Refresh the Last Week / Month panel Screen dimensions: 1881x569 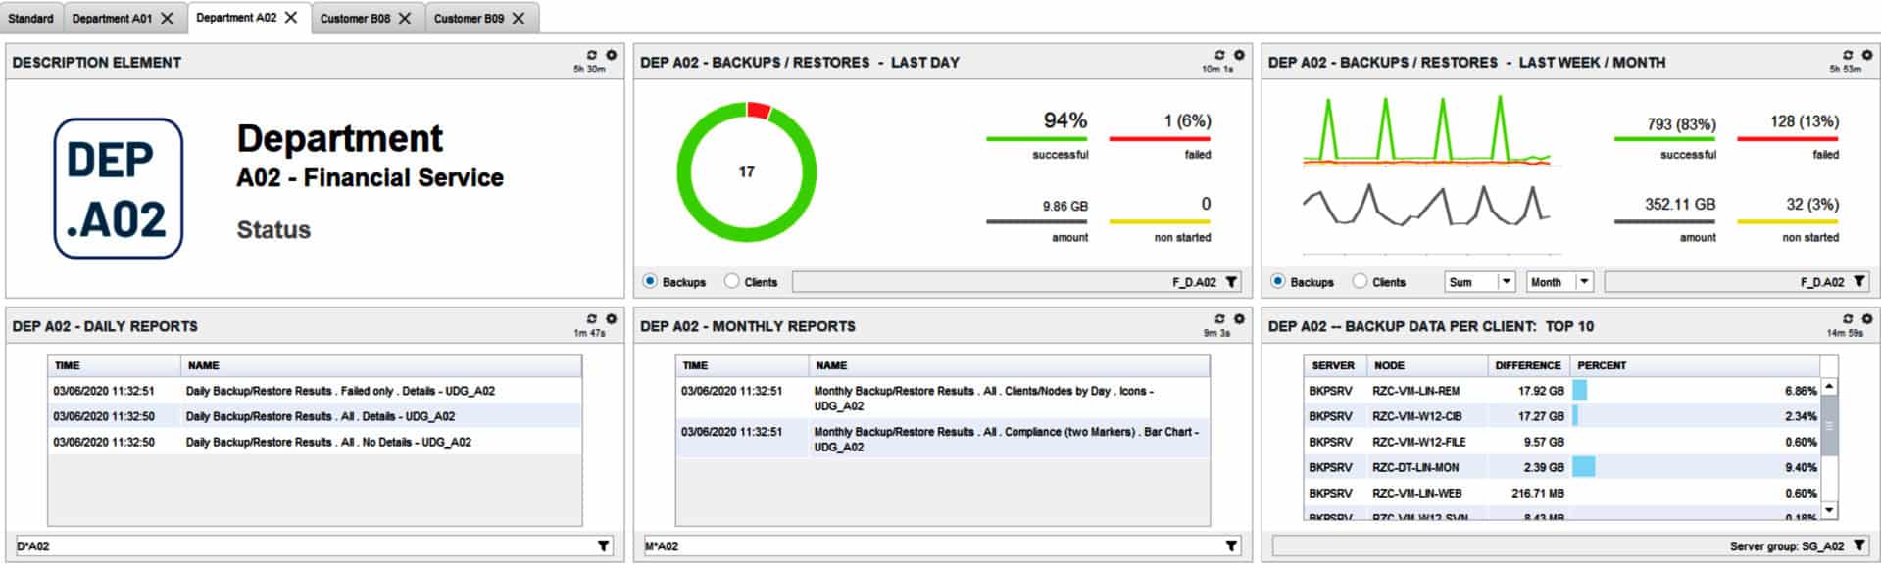[x=1848, y=55]
